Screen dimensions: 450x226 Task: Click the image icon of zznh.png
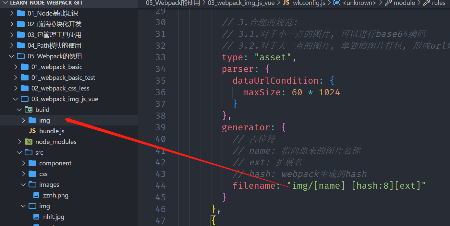point(37,195)
